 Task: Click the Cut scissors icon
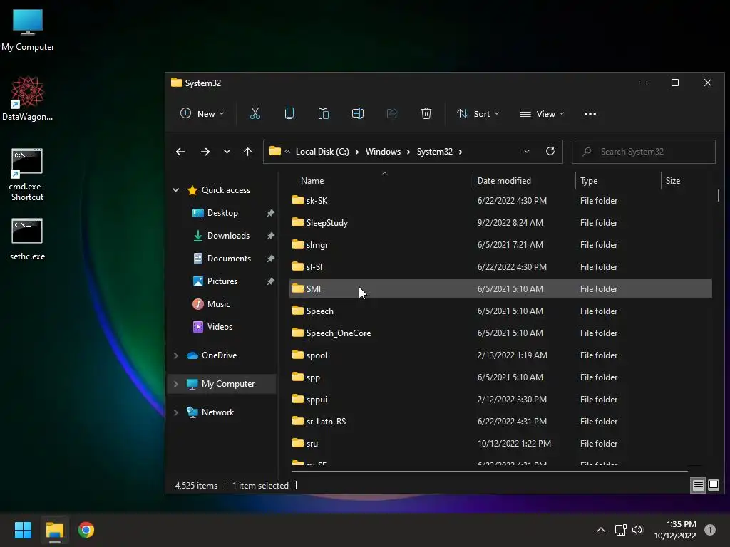[x=255, y=113]
